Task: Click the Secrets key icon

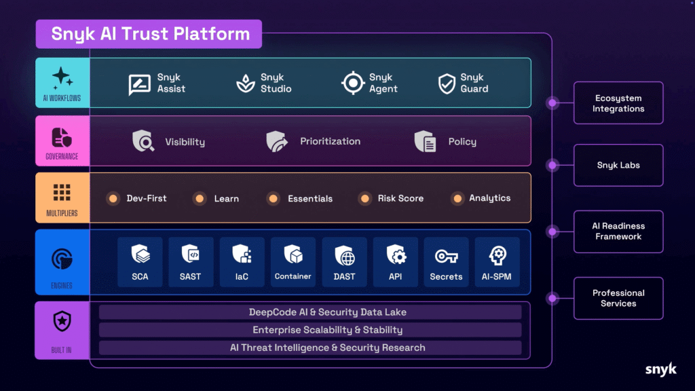Action: click(x=446, y=257)
